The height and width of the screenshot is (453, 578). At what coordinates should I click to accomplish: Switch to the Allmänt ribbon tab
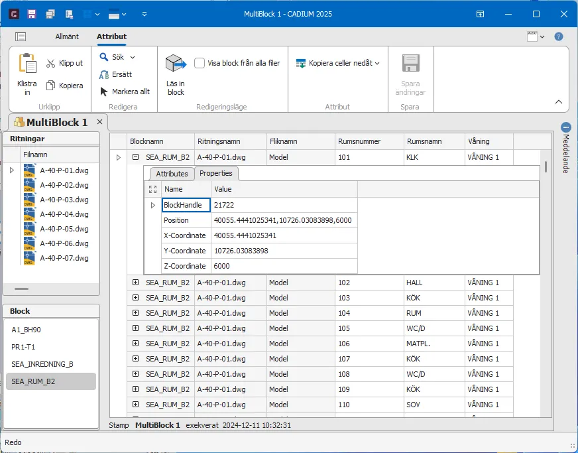tap(67, 36)
